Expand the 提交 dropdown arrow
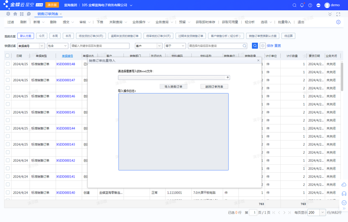This screenshot has height=222, width=348. click(x=73, y=22)
